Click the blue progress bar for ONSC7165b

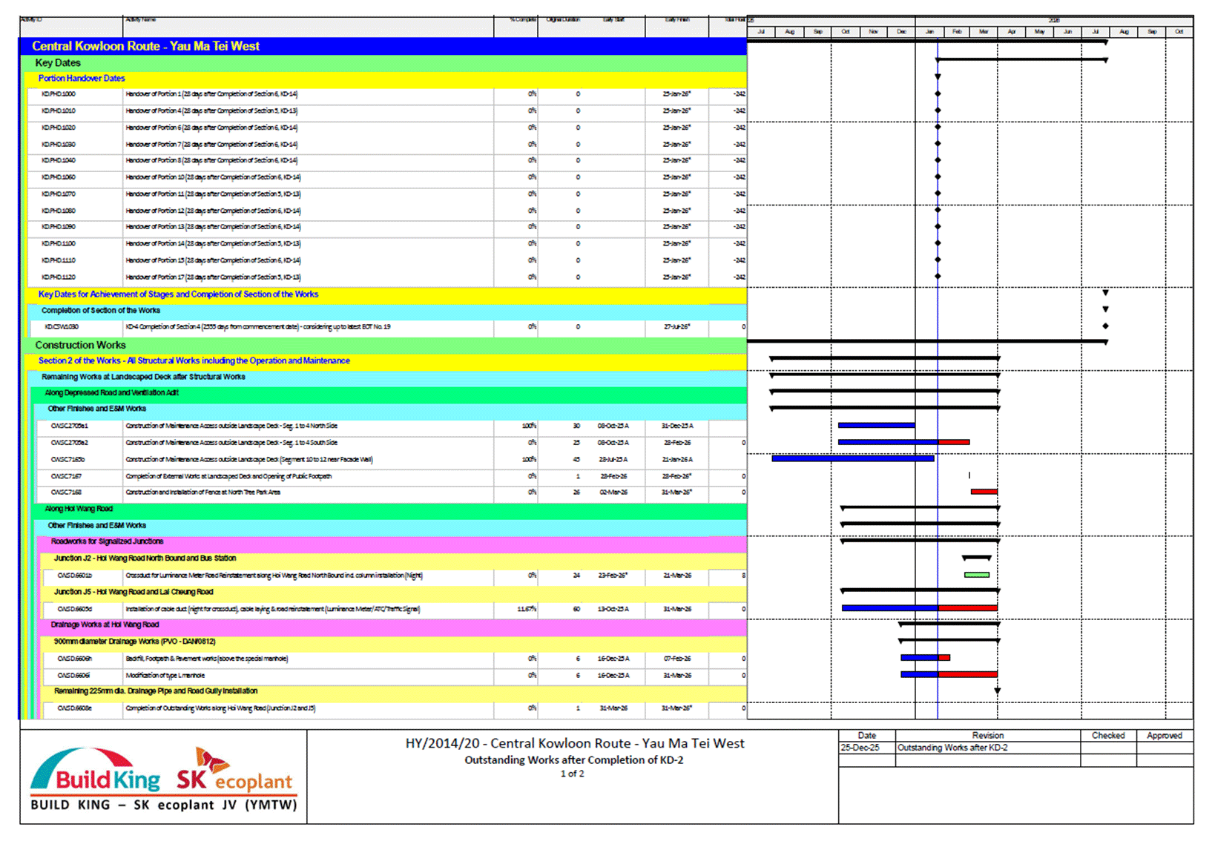[x=852, y=459]
